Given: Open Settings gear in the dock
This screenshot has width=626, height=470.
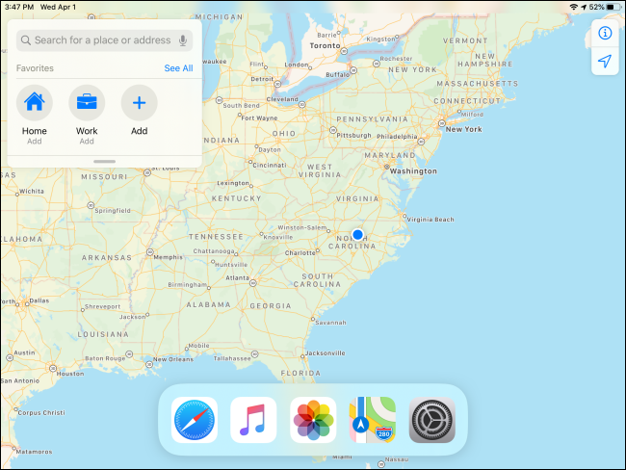Looking at the screenshot, I should (x=432, y=420).
